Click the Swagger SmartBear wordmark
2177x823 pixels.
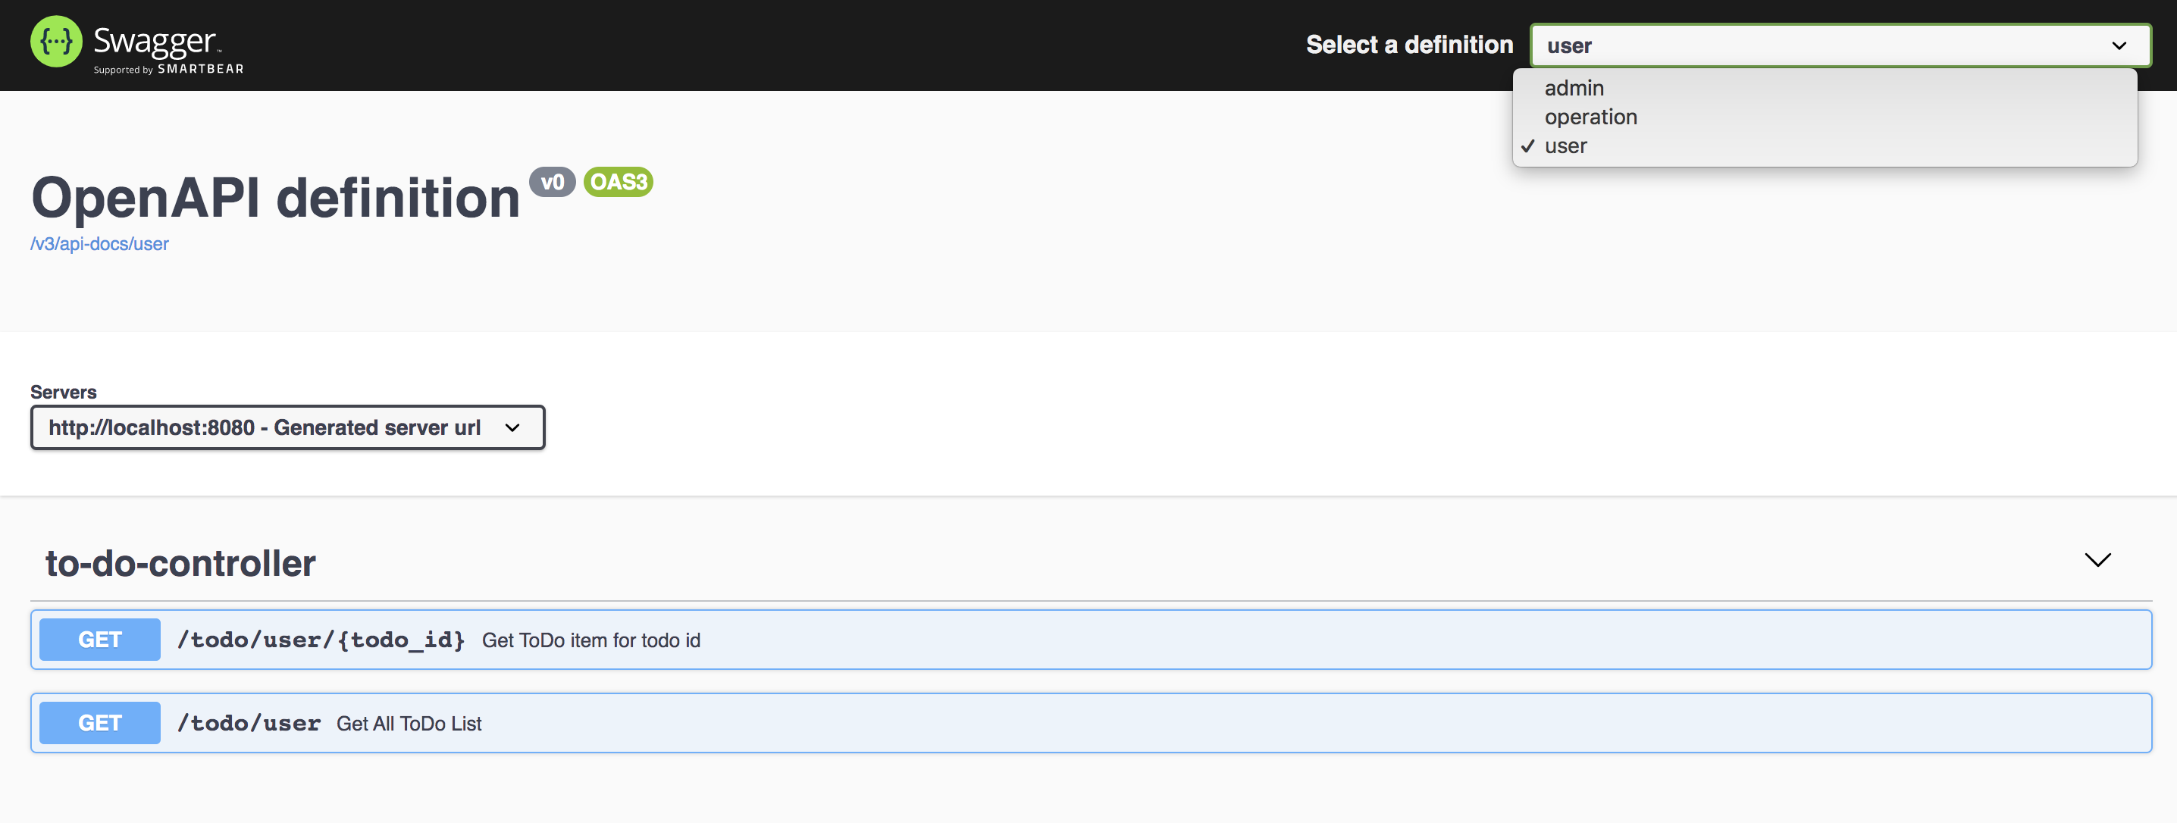tap(168, 49)
